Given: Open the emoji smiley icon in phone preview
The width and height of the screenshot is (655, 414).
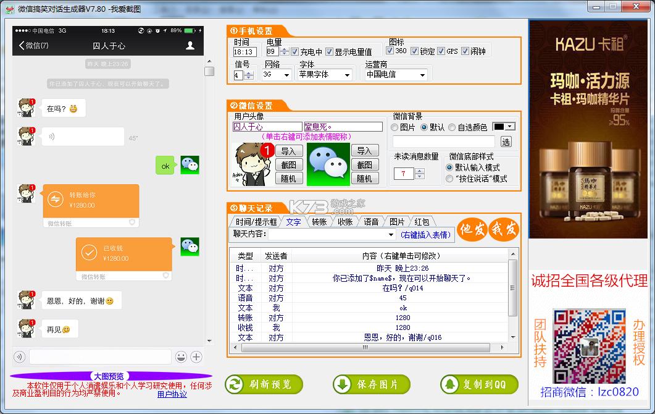Looking at the screenshot, I should click(x=181, y=357).
